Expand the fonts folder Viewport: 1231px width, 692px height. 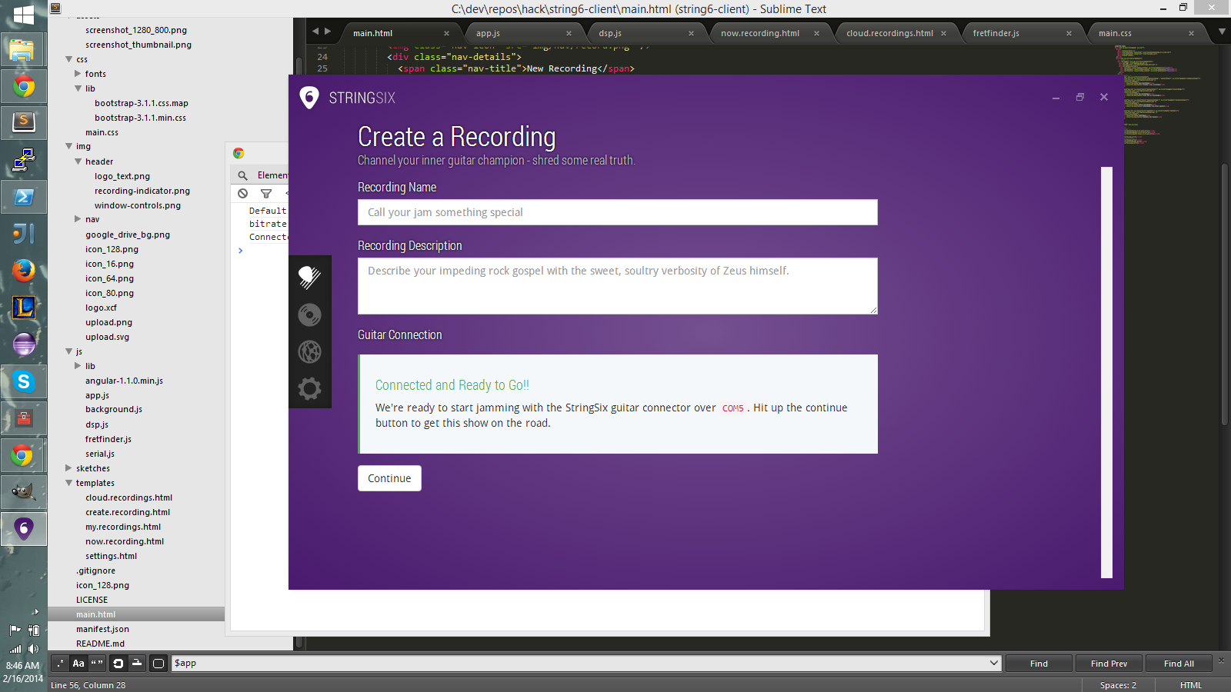[x=78, y=74]
